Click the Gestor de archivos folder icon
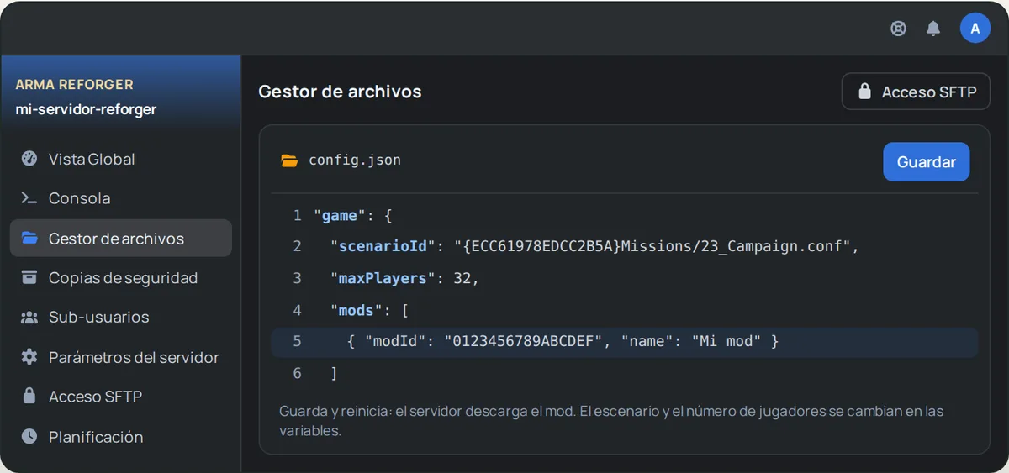1009x473 pixels. click(x=29, y=239)
